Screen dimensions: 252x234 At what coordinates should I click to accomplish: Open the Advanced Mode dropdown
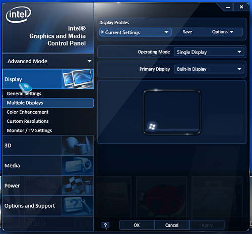[48, 61]
